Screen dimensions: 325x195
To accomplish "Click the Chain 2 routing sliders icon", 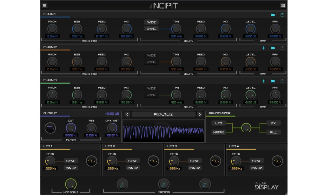I will [x=263, y=48].
